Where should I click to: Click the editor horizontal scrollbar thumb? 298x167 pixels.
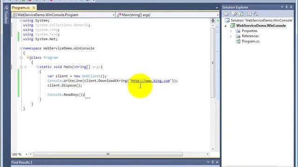(108, 154)
